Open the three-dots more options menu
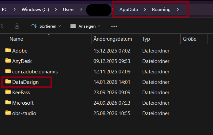 (114, 26)
